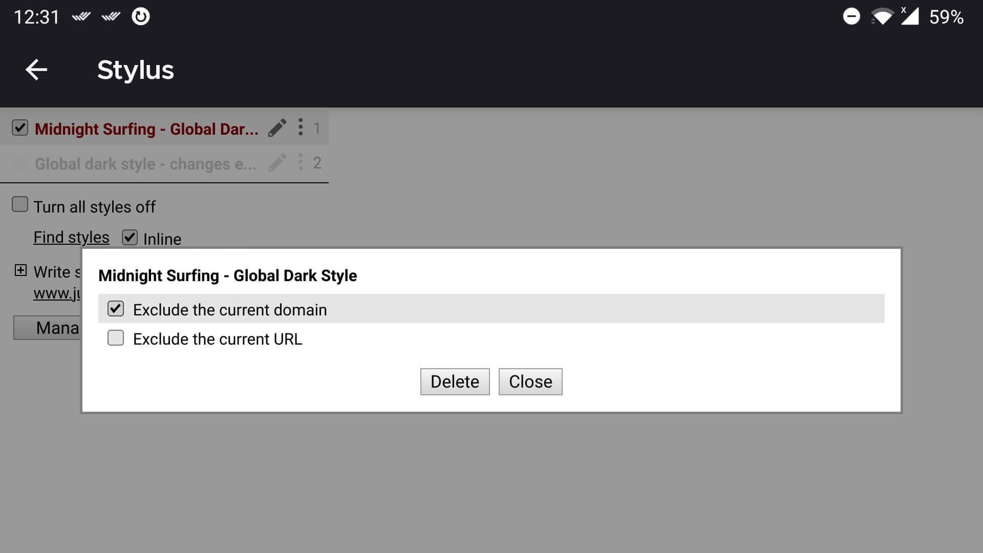The width and height of the screenshot is (983, 553).
Task: Uncheck Exclude the current domain
Action: (116, 309)
